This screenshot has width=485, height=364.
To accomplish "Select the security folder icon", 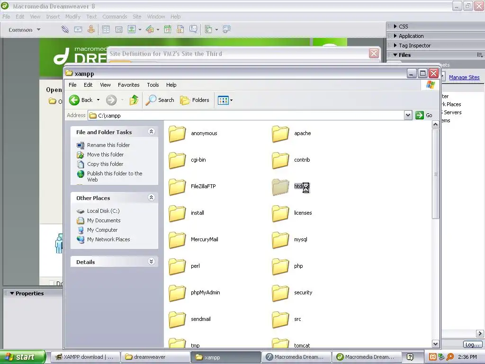I will click(x=280, y=293).
